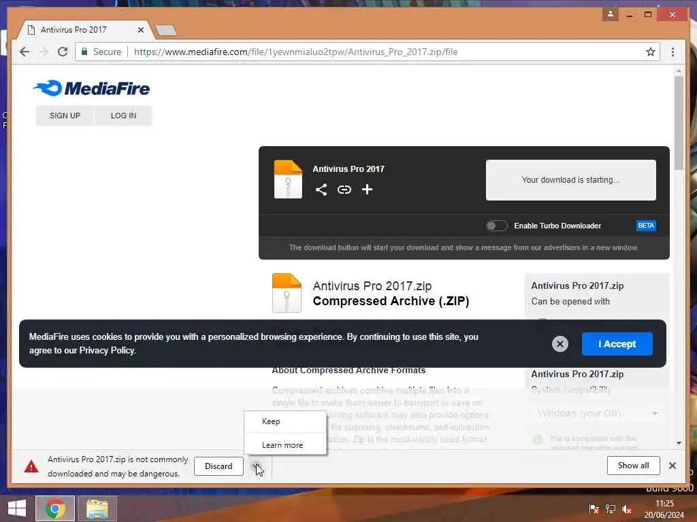Click the MediaFire logo

[x=92, y=88]
